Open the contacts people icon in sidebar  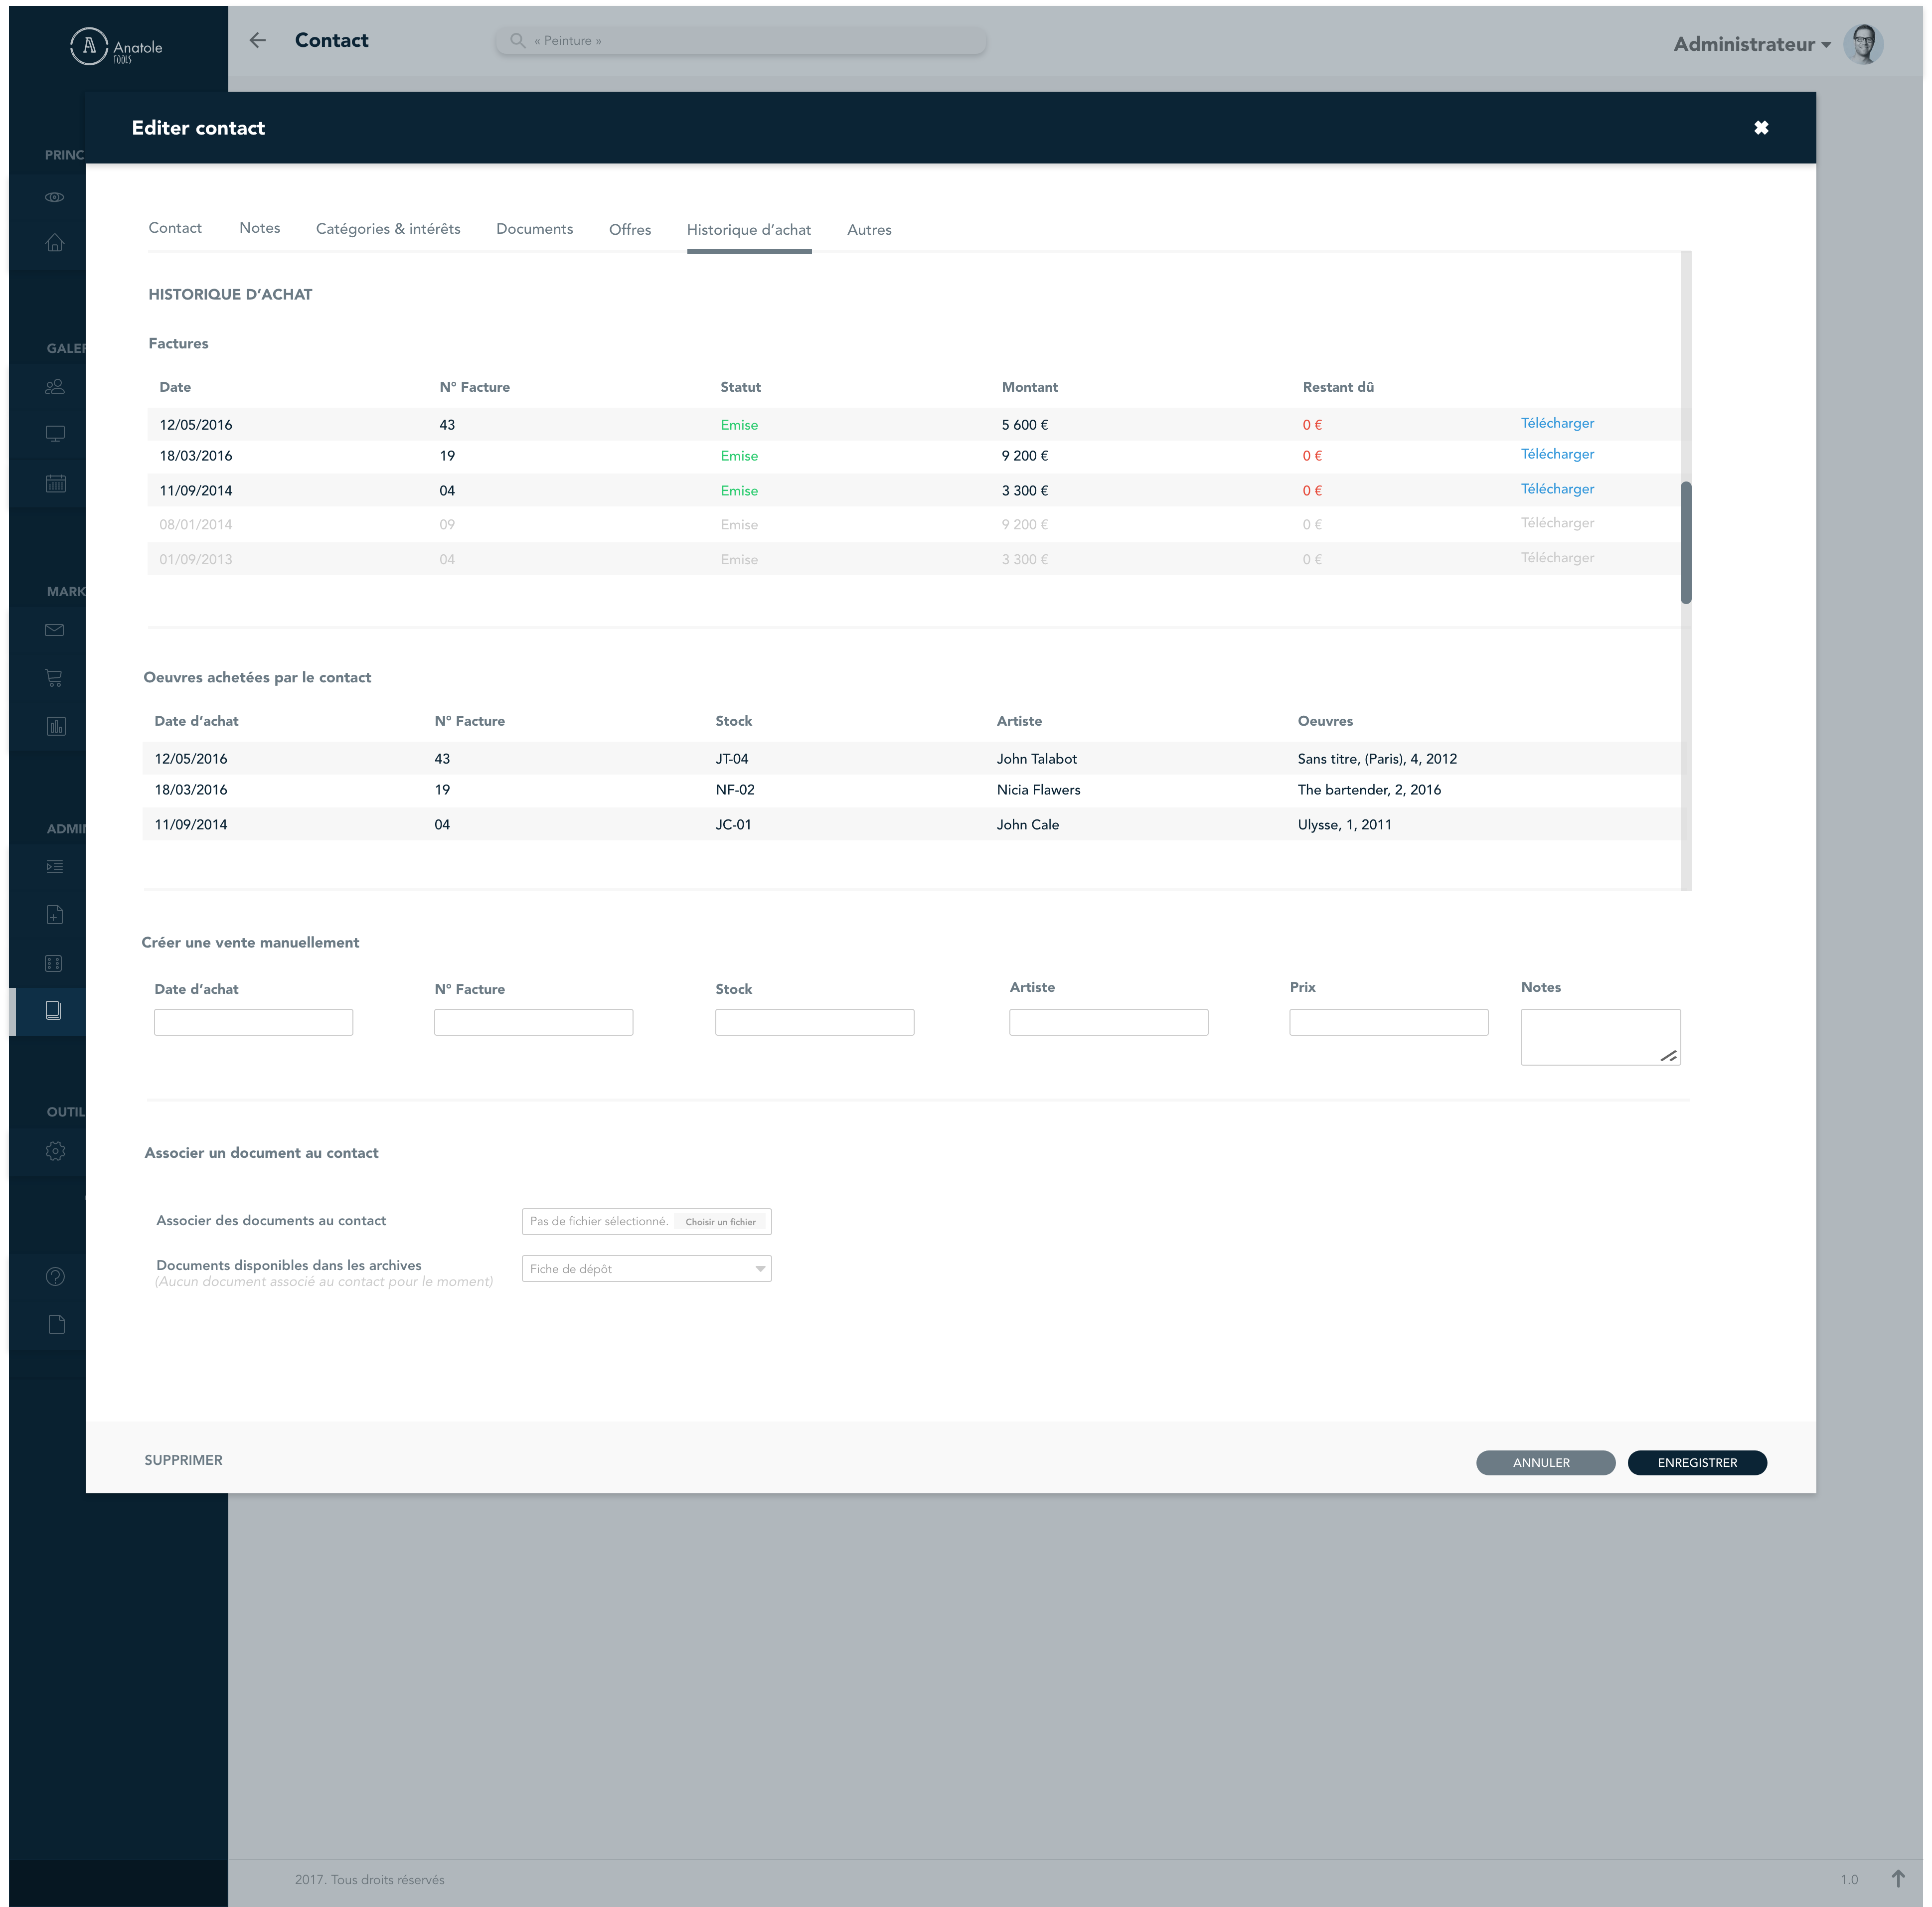click(x=55, y=386)
